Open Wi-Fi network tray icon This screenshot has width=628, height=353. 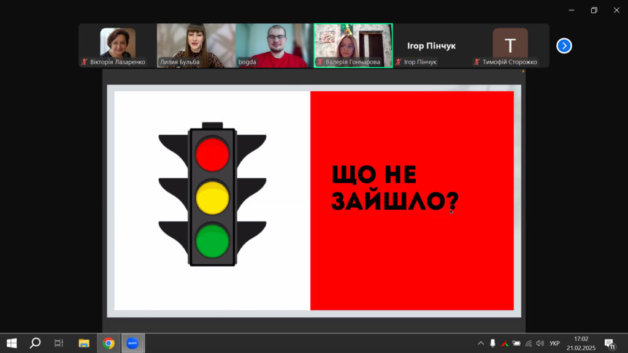point(529,343)
